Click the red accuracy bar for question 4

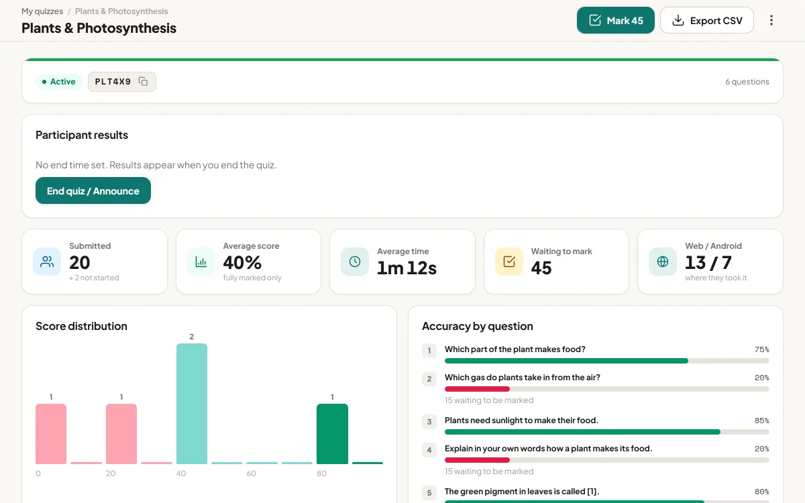click(477, 460)
